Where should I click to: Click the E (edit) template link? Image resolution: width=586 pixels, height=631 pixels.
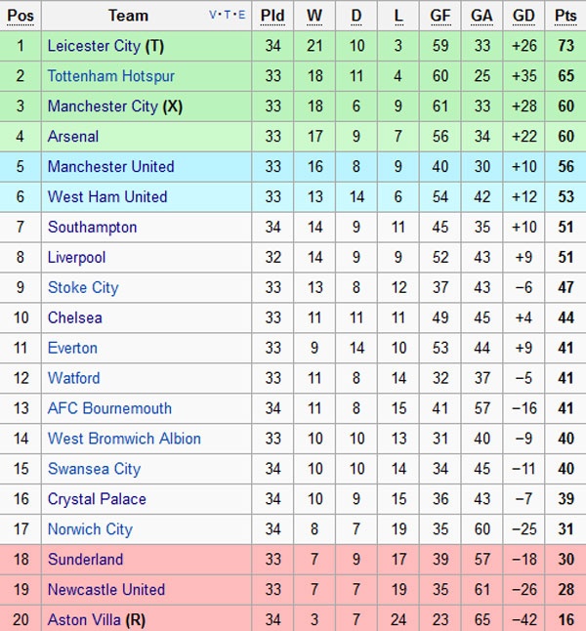click(x=241, y=16)
